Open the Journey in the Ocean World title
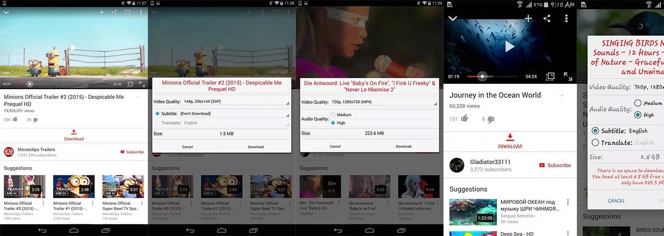 coord(495,95)
